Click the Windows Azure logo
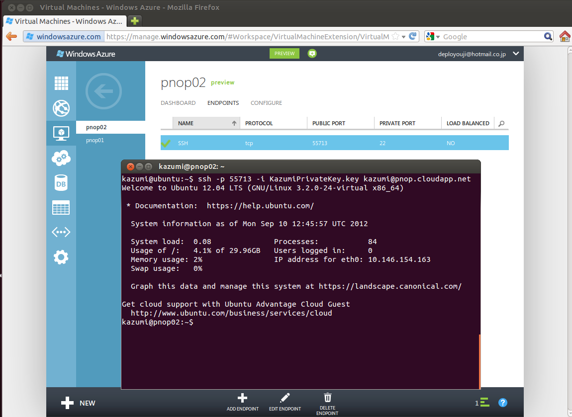Screen dimensions: 572x417 pyautogui.click(x=86, y=54)
